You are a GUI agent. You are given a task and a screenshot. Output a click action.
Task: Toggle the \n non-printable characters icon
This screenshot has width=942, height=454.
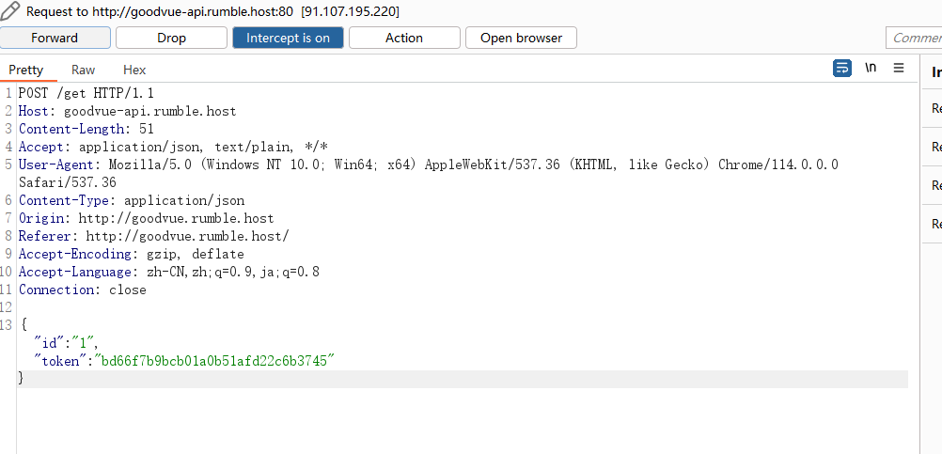point(871,68)
